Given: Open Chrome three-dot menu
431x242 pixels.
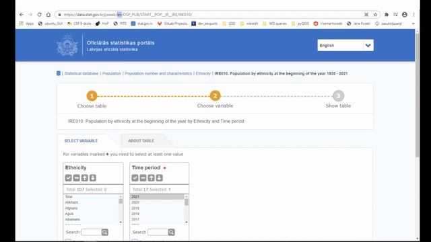Looking at the screenshot, I should (x=413, y=15).
